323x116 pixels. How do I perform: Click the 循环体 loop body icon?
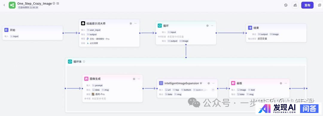(70, 61)
